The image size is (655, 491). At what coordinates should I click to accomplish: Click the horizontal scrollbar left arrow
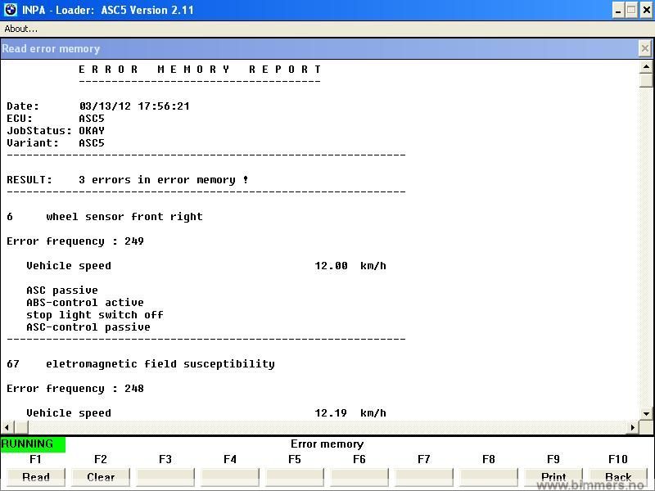(7, 427)
